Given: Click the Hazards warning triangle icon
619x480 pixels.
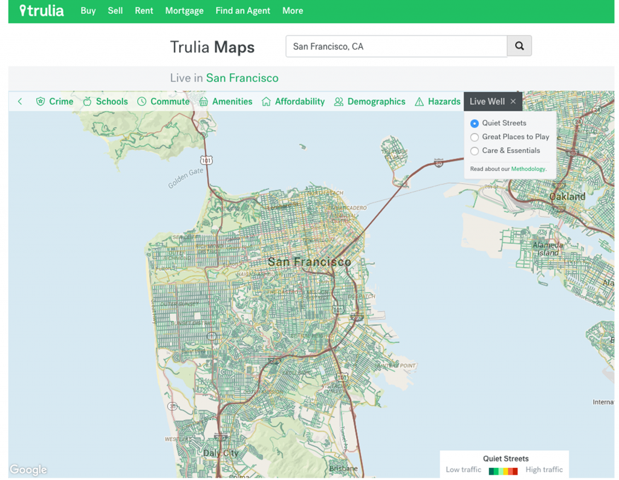Looking at the screenshot, I should [420, 102].
